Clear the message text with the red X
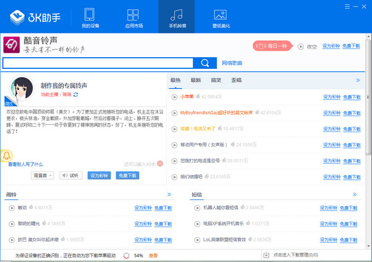 coord(160,163)
